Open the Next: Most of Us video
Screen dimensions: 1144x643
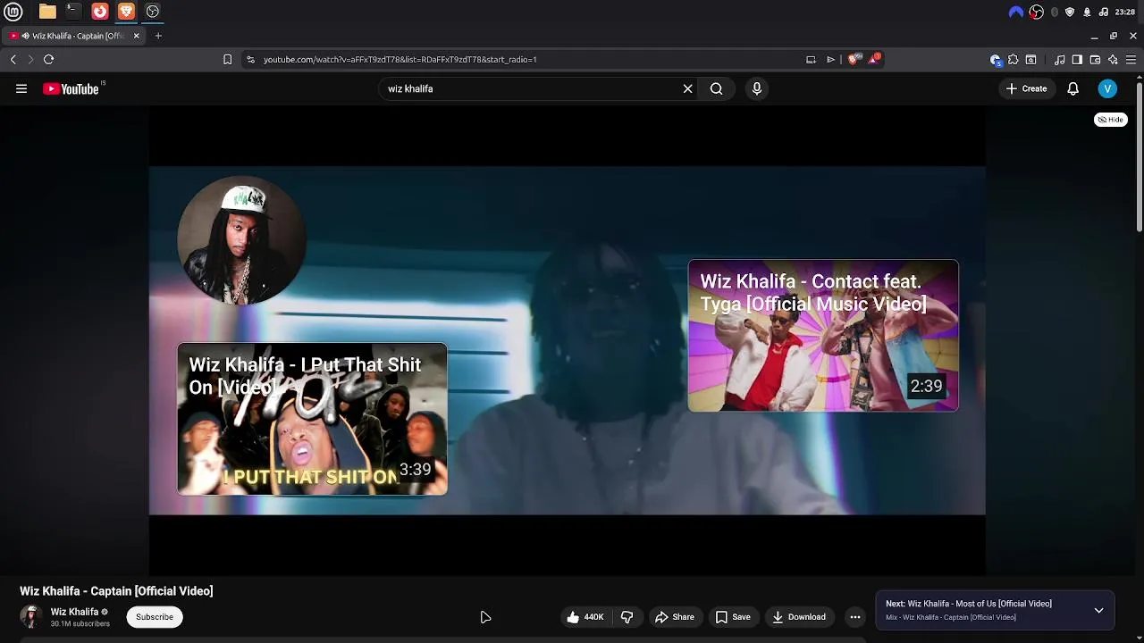tap(969, 604)
